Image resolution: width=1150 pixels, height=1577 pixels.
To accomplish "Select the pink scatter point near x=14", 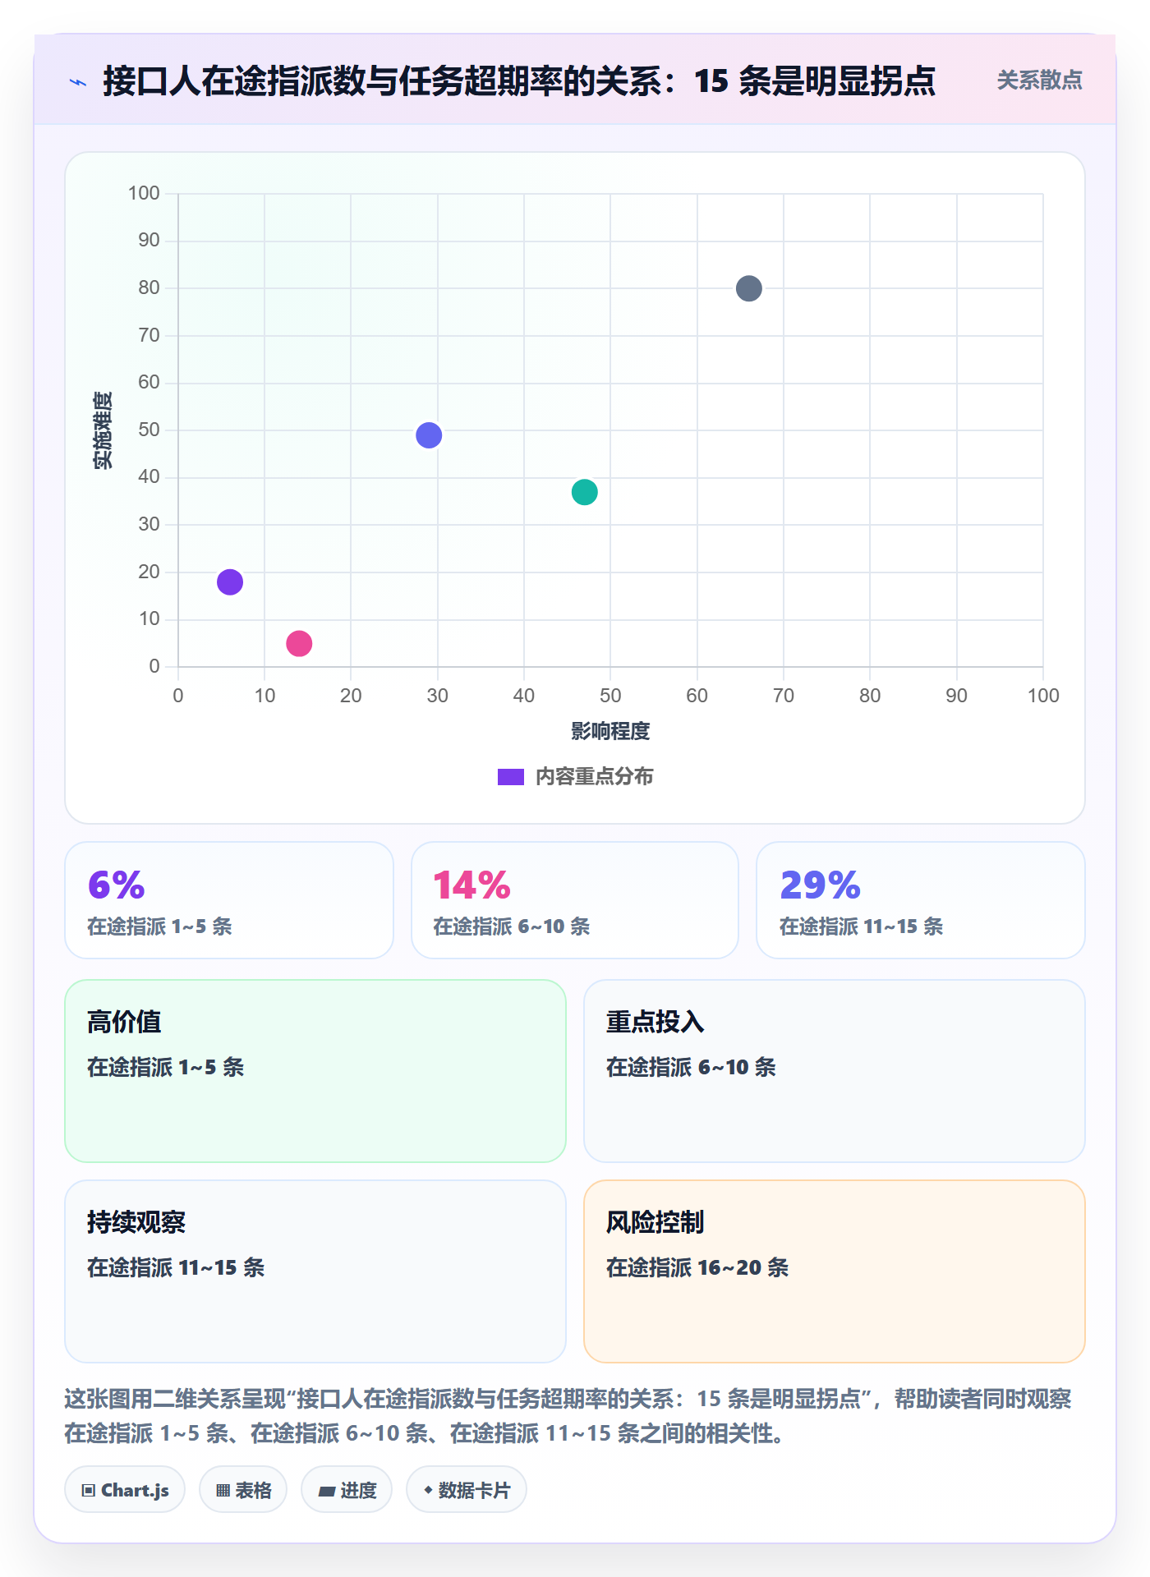I will point(299,643).
